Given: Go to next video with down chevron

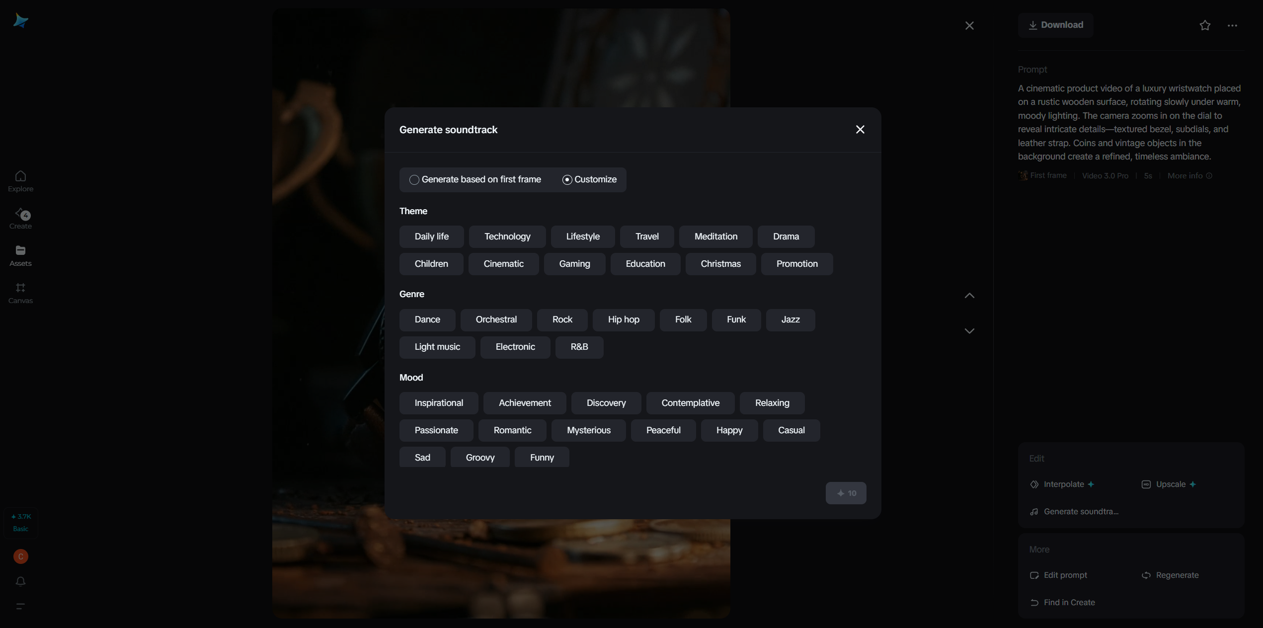Looking at the screenshot, I should click(969, 331).
